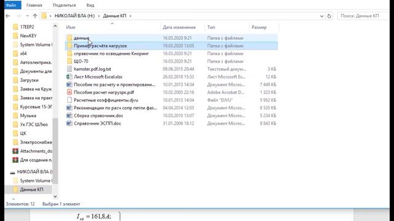The image size is (394, 221).
Task: Expand the address bar history dropdown
Action: (x=321, y=16)
